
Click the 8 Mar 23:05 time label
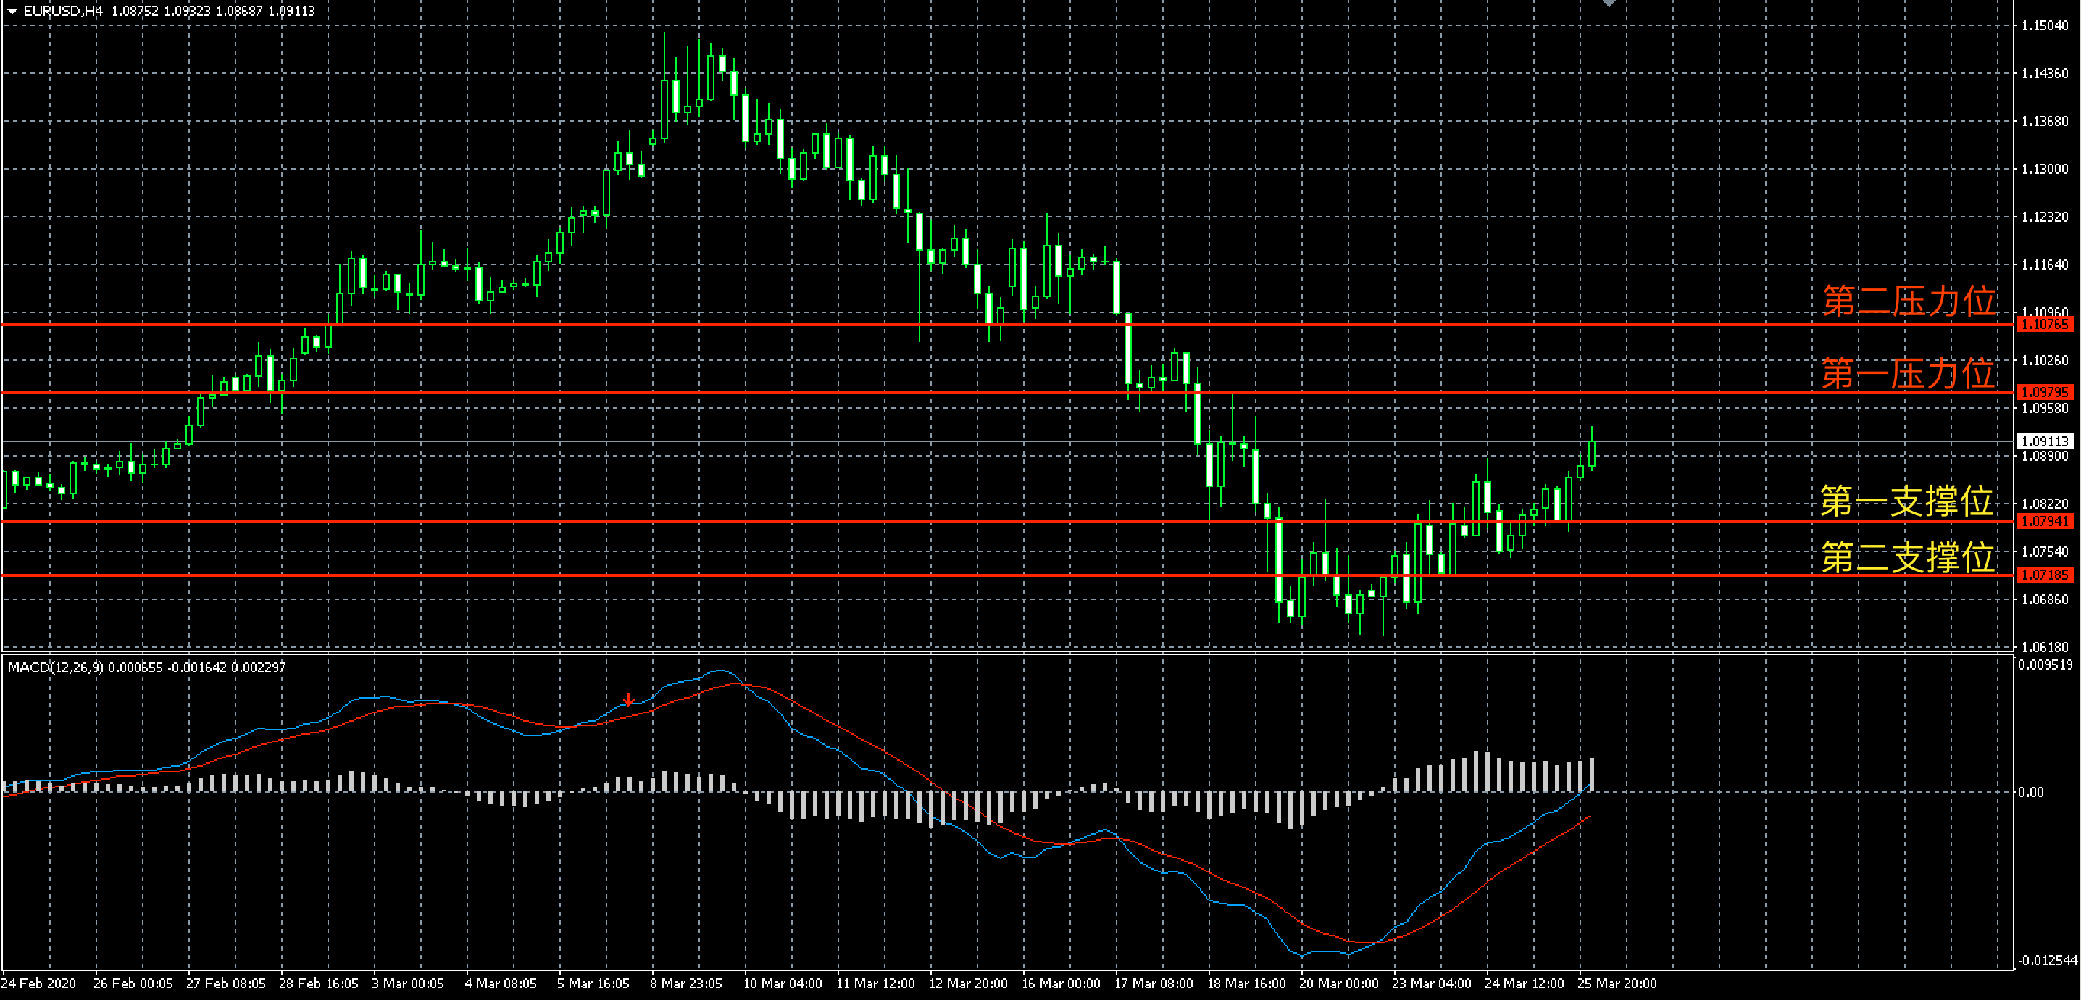click(x=686, y=983)
